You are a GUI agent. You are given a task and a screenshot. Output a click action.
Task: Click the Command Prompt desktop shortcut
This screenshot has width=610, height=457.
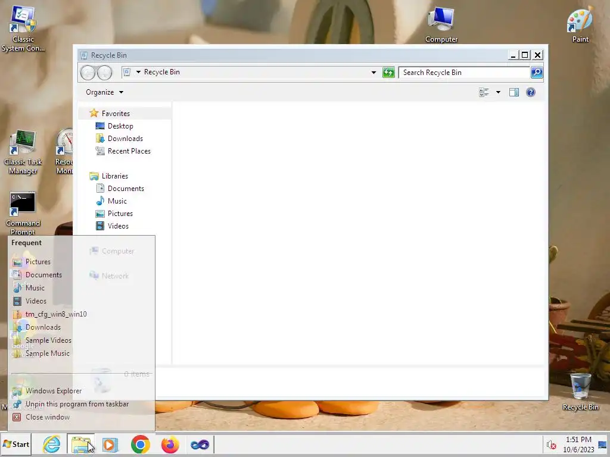pos(23,214)
